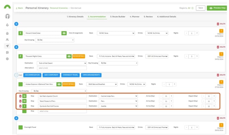Open Basis dropdown for Thousand Nights Camp

coord(116,56)
